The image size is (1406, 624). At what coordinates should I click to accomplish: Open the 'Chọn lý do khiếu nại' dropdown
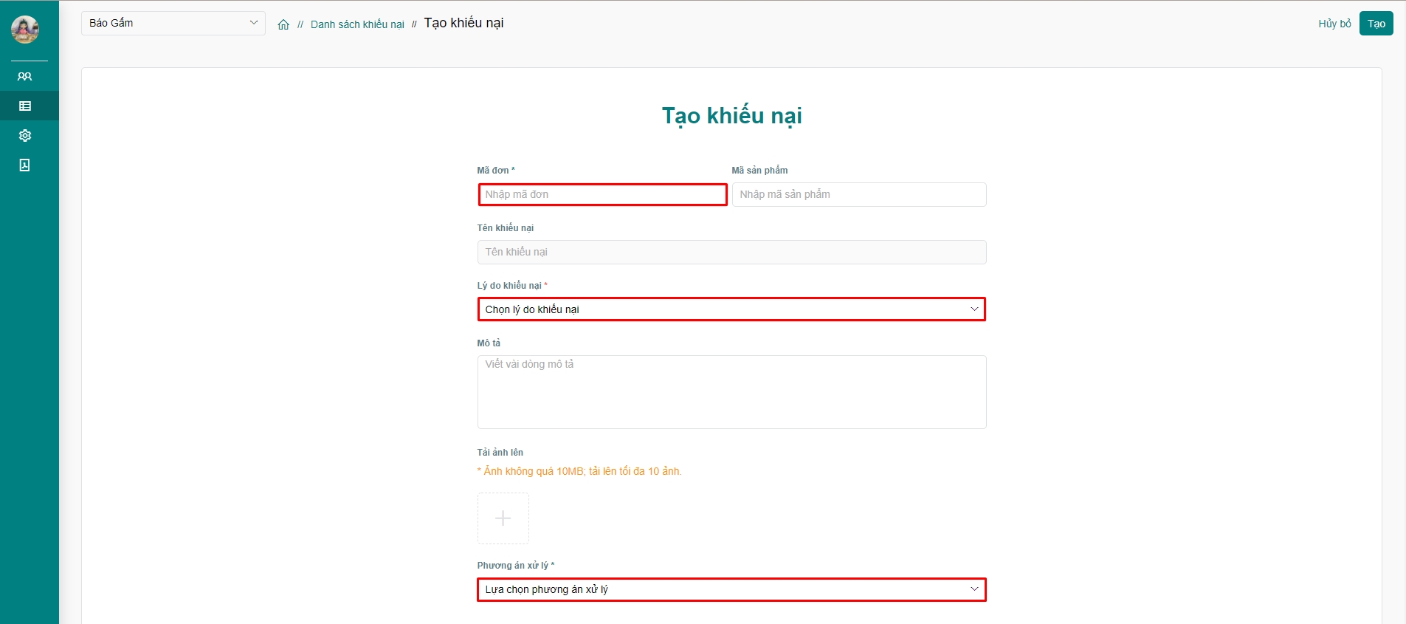click(731, 309)
